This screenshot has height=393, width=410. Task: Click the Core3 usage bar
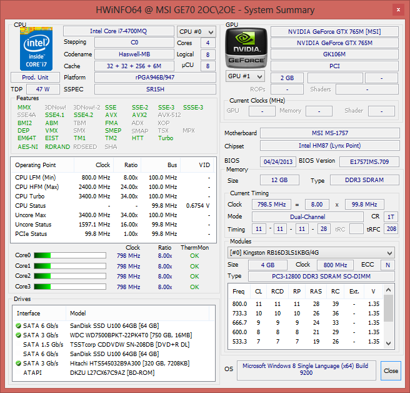(70, 287)
